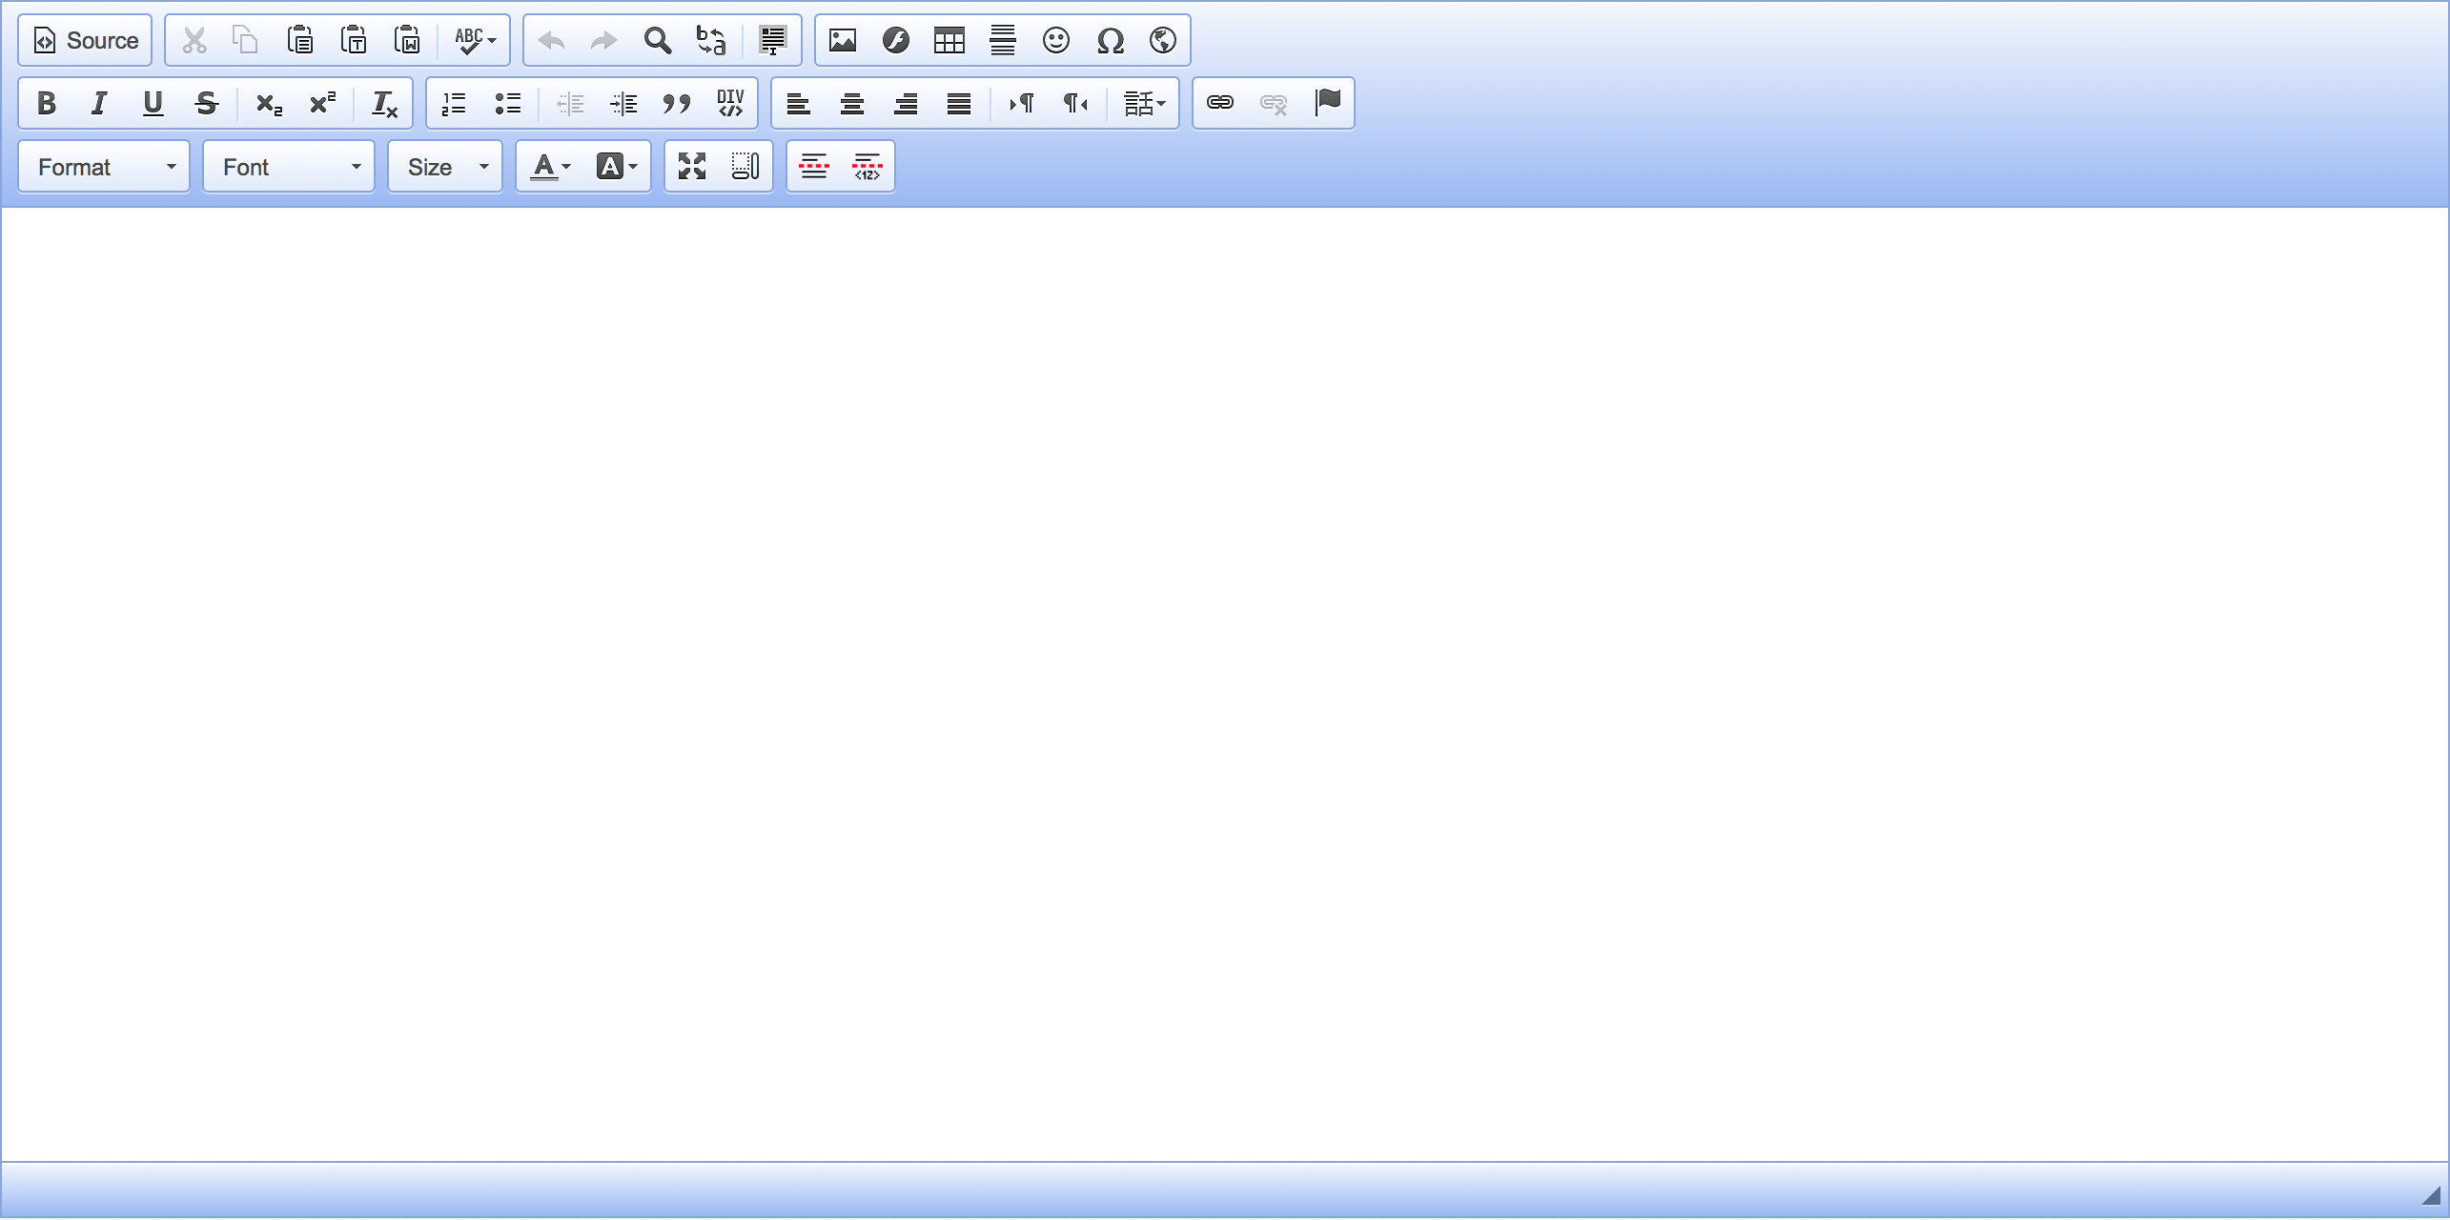
Task: Insert Page Break icon
Action: (814, 167)
